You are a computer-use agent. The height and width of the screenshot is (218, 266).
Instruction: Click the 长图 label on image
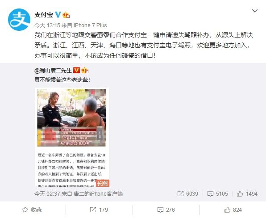103,183
